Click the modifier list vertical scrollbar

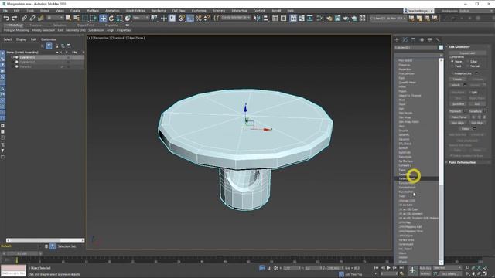tap(442, 161)
